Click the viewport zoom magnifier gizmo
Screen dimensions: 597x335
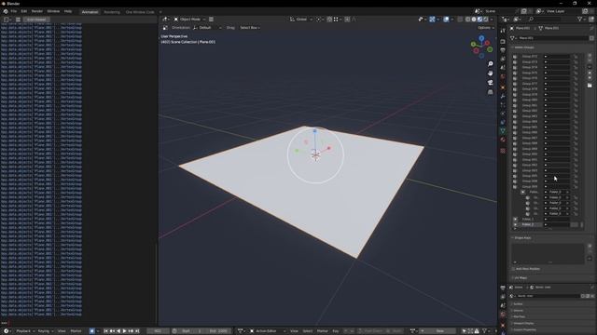click(491, 64)
